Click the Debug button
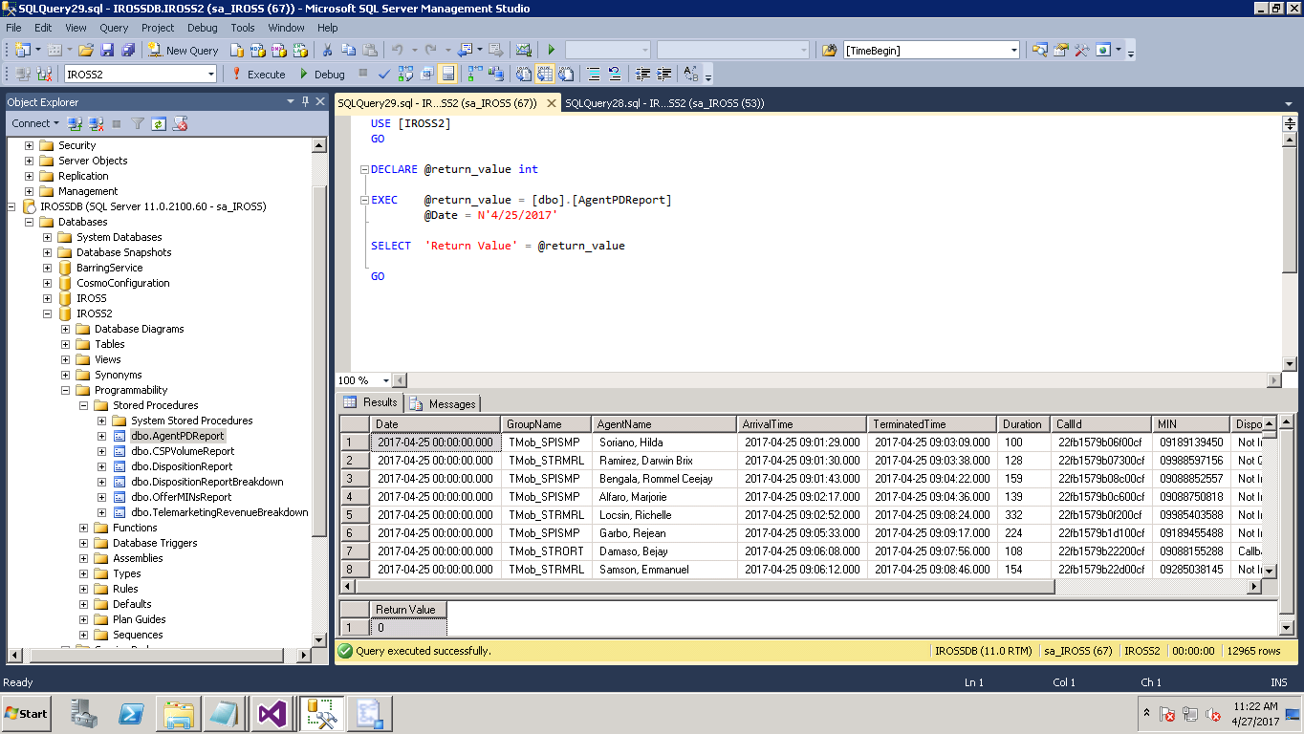 (x=322, y=74)
